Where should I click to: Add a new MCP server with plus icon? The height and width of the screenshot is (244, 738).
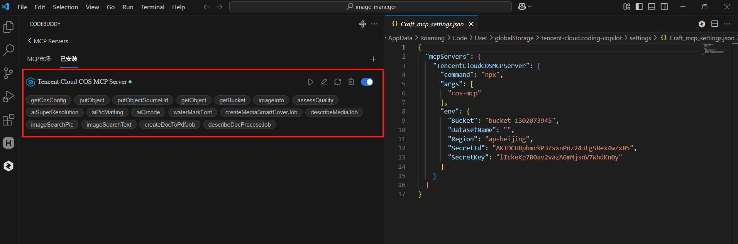(373, 59)
